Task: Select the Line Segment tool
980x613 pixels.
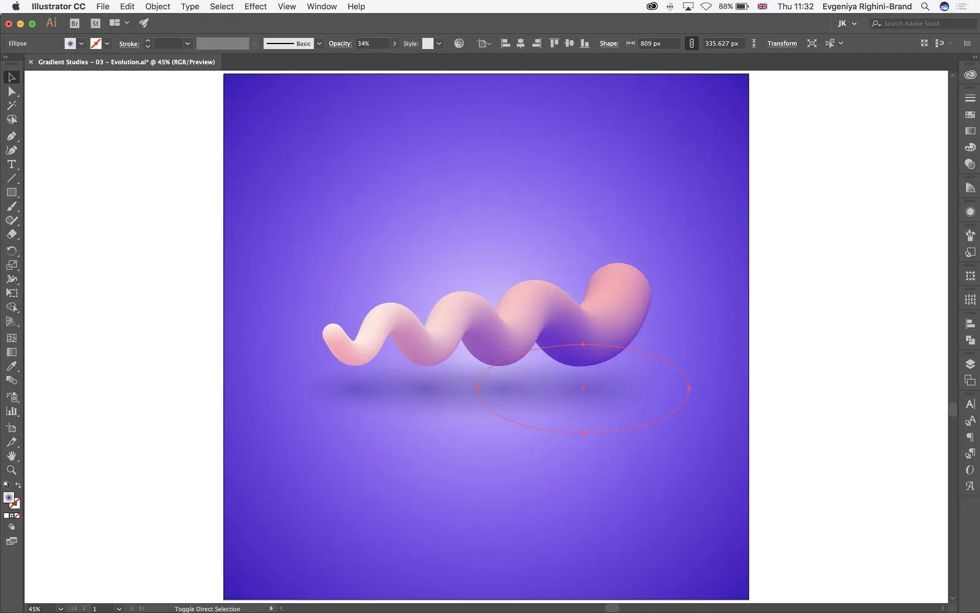Action: point(11,178)
